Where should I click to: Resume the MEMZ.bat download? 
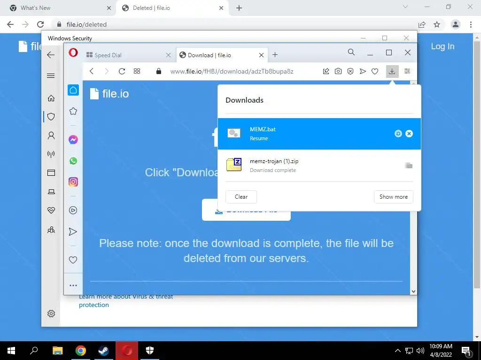pos(398,134)
